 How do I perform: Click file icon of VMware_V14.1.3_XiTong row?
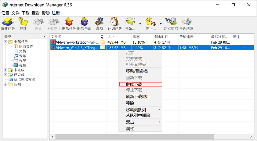click(x=53, y=48)
